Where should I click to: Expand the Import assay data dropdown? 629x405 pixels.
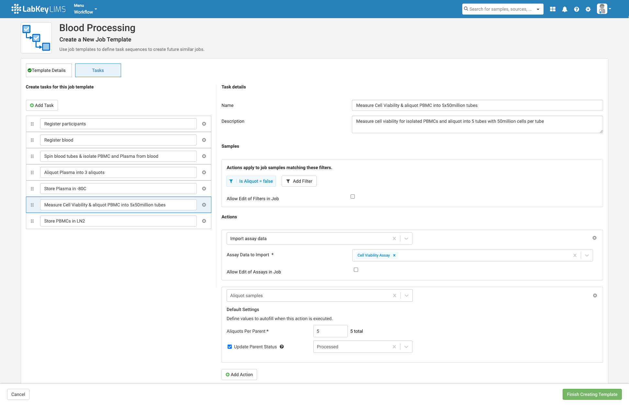(406, 238)
